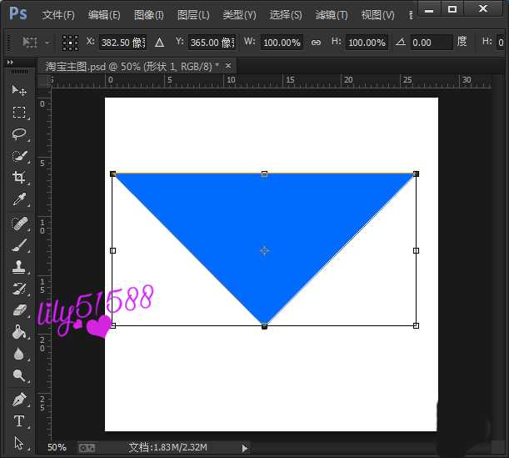
Task: Select the Clone Stamp tool
Action: coord(19,267)
